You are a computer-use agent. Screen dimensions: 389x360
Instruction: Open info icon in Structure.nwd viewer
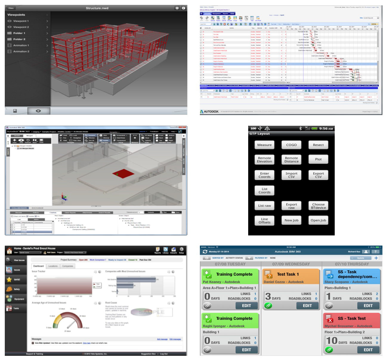(183, 8)
